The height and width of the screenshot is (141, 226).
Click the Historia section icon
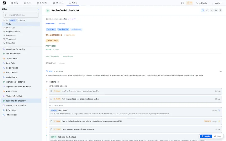click(47, 82)
